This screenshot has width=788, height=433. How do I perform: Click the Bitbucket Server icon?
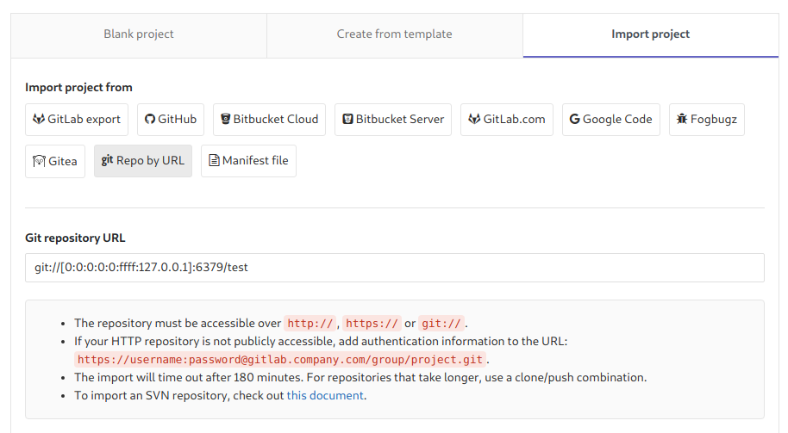click(347, 119)
